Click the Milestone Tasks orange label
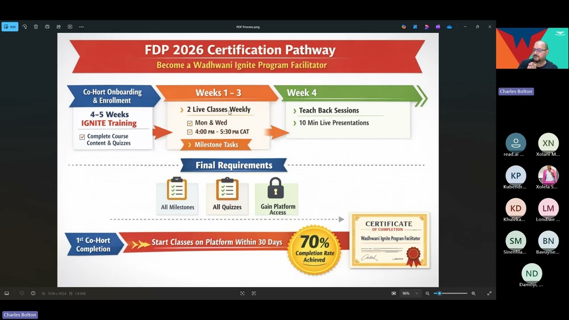The height and width of the screenshot is (320, 569). 216,145
